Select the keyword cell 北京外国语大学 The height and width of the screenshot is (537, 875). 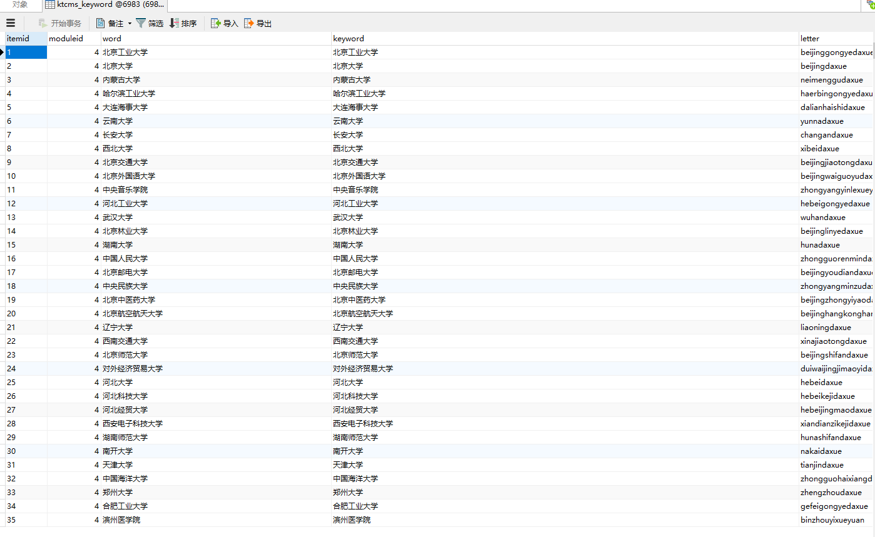click(565, 176)
